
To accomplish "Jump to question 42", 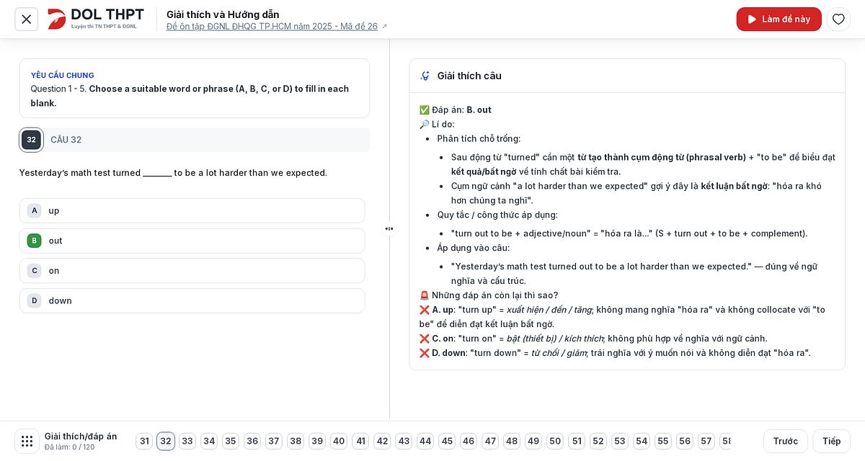I will pyautogui.click(x=382, y=441).
